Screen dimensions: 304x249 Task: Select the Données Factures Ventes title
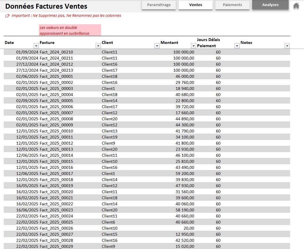(46, 6)
